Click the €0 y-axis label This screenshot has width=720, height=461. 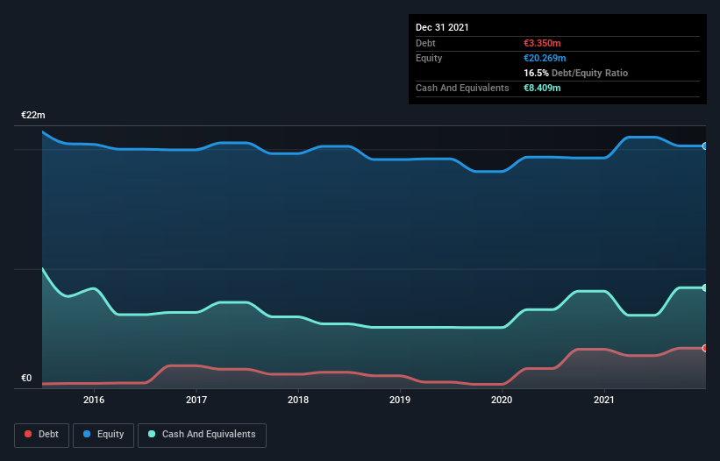coord(26,378)
